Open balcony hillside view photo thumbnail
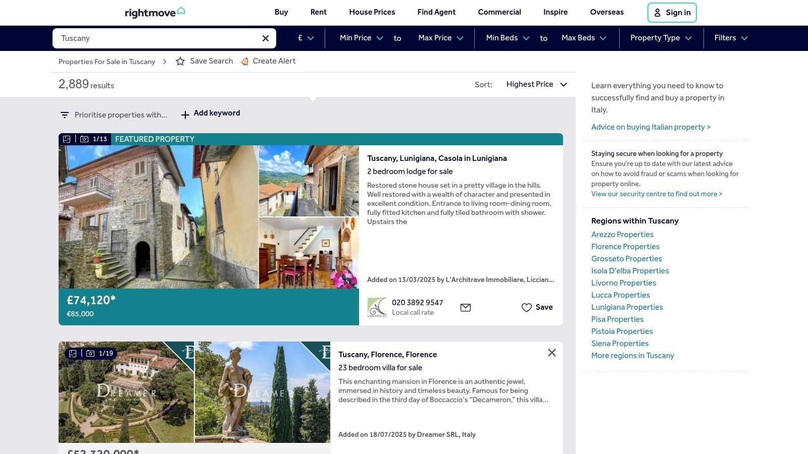Image resolution: width=808 pixels, height=454 pixels. point(309,181)
